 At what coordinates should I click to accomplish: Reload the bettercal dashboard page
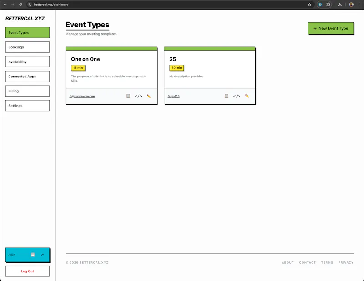pos(20,5)
